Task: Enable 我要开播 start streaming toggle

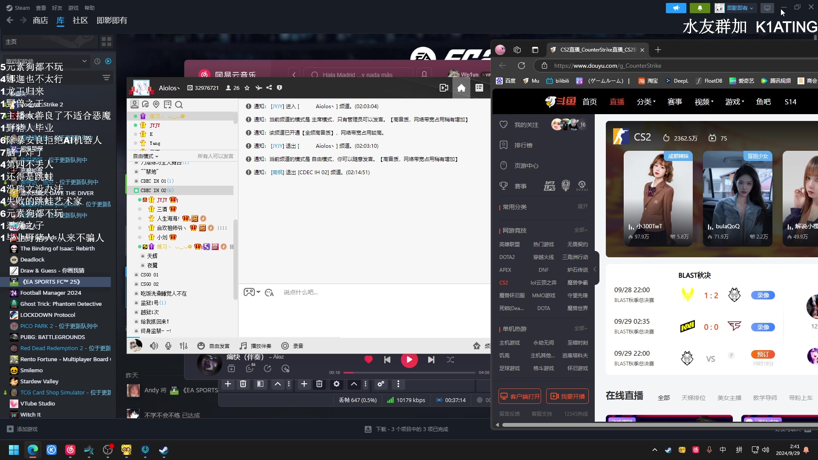Action: click(x=567, y=396)
